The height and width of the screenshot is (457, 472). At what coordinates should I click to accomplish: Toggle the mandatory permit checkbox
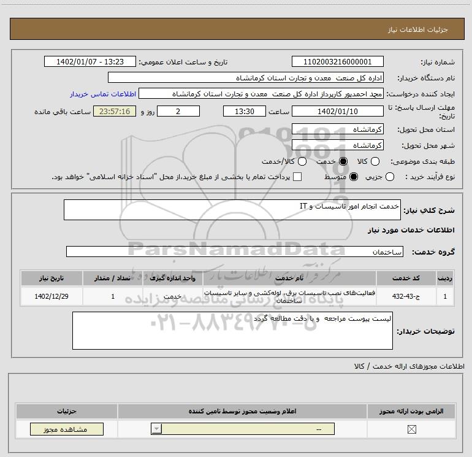pos(411,429)
